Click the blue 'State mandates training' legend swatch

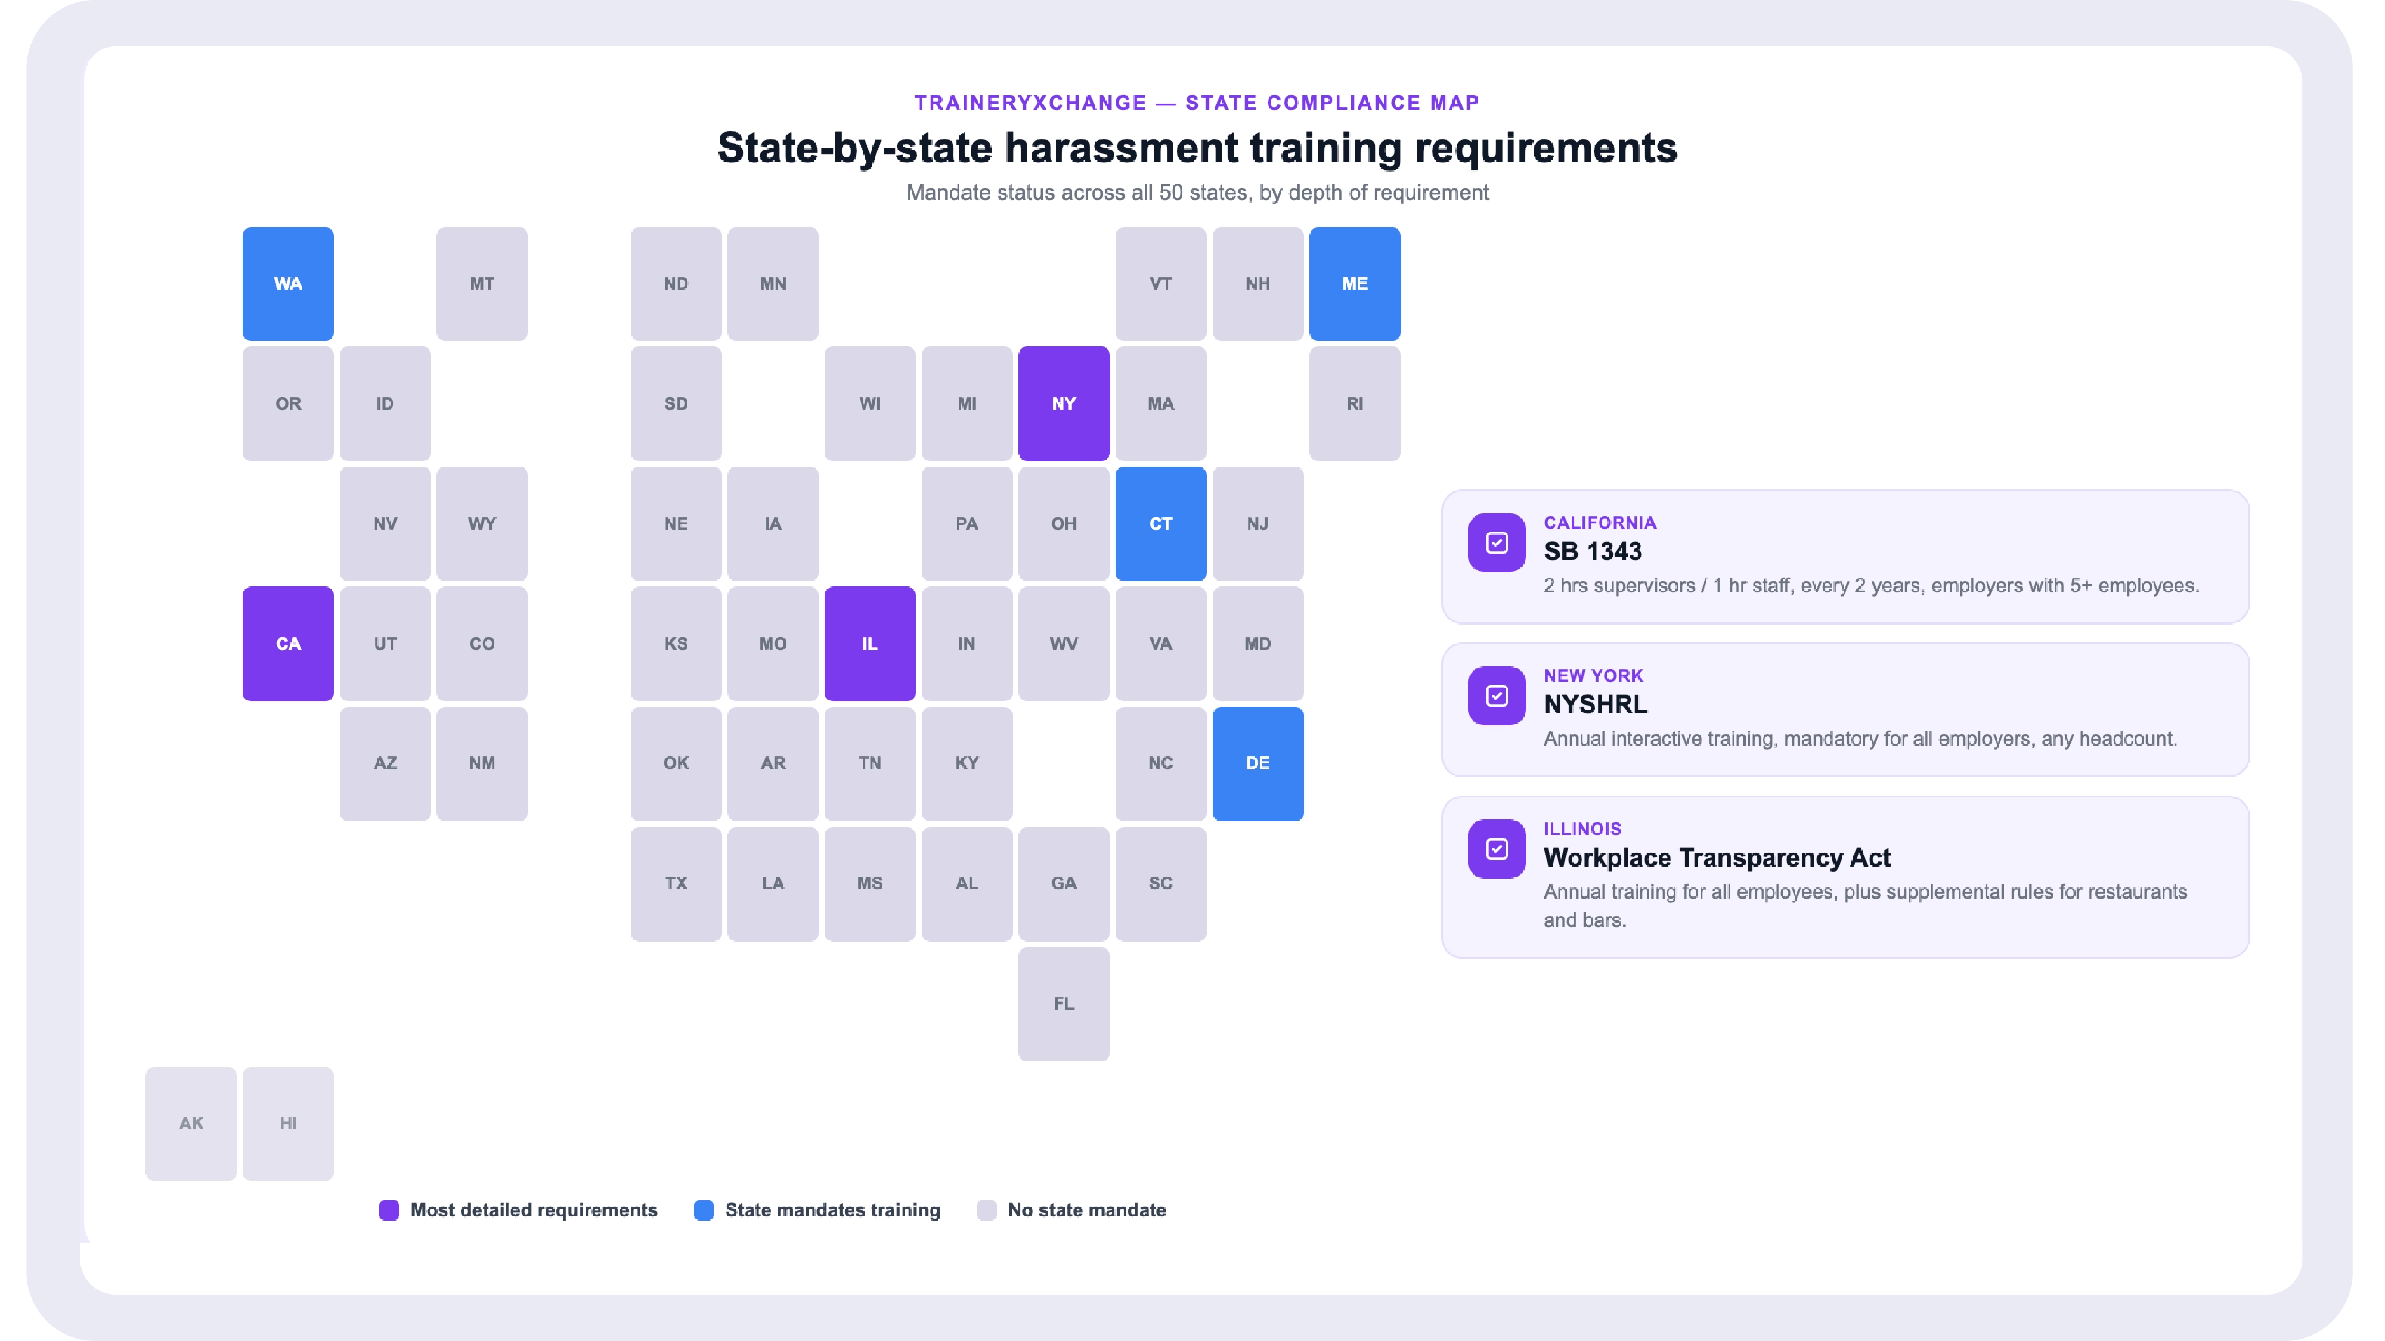coord(704,1210)
